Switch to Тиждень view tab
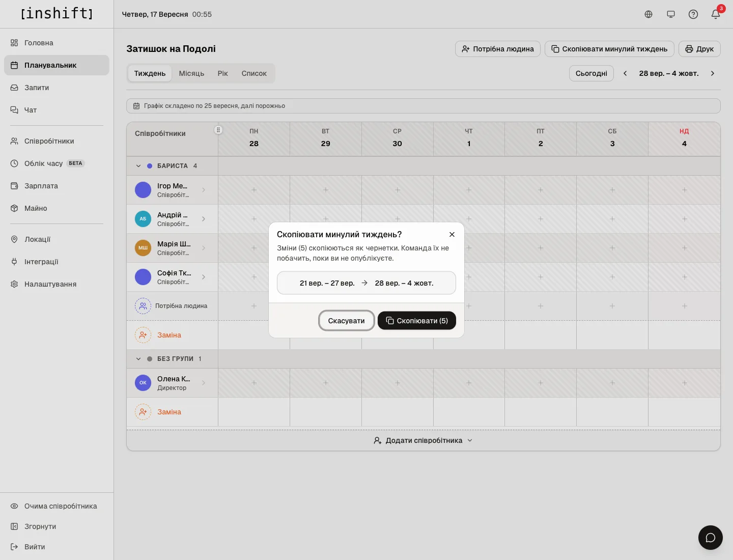Image resolution: width=733 pixels, height=560 pixels. tap(150, 73)
